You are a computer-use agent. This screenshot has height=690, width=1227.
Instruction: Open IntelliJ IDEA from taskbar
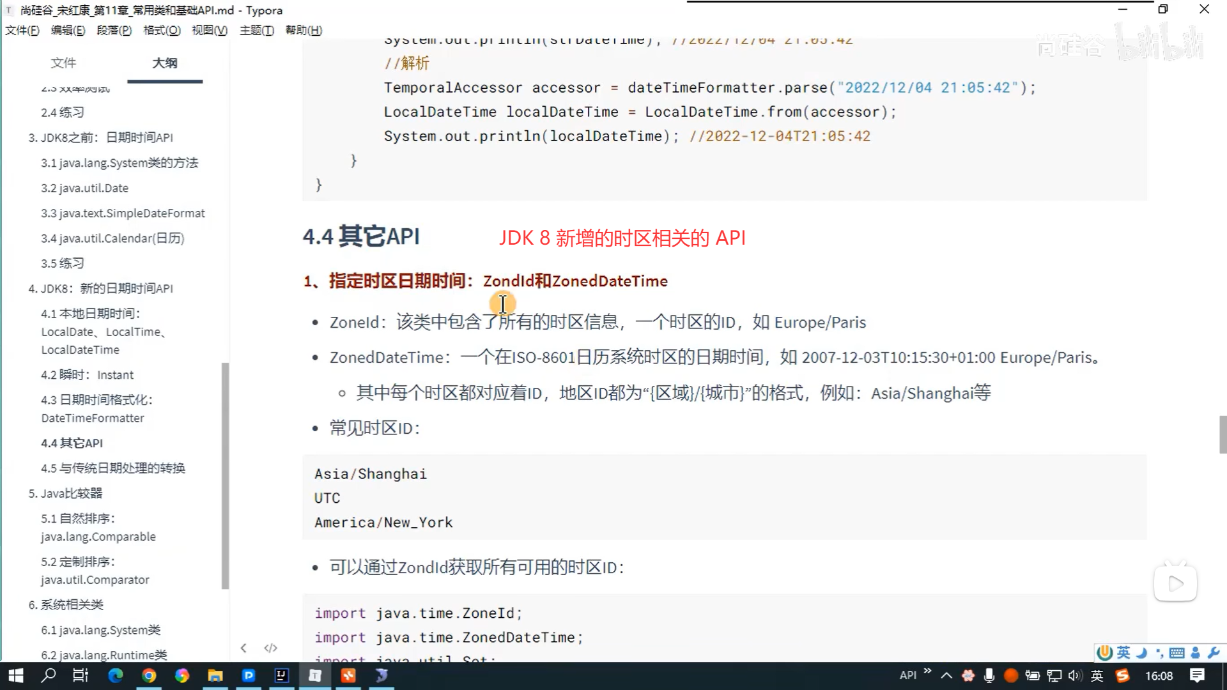(281, 675)
